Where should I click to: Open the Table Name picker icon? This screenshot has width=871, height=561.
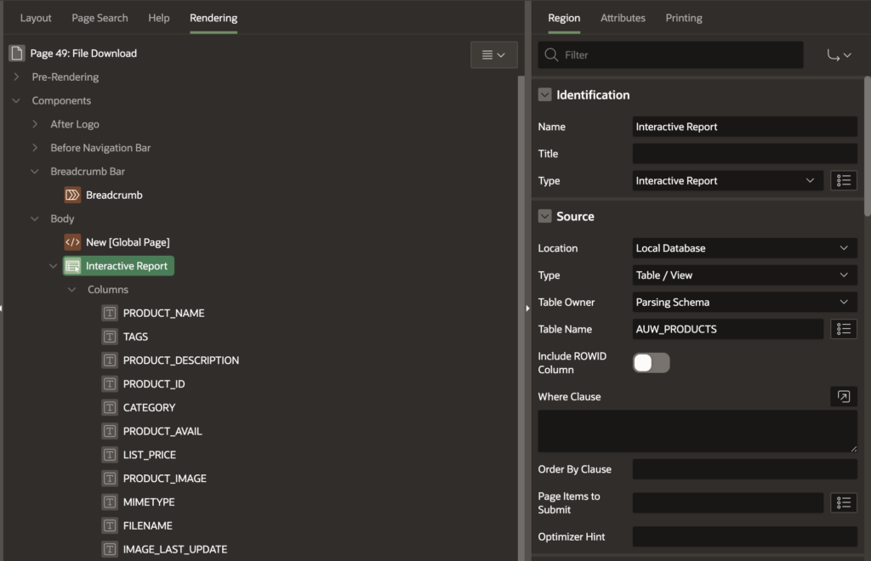(x=843, y=329)
